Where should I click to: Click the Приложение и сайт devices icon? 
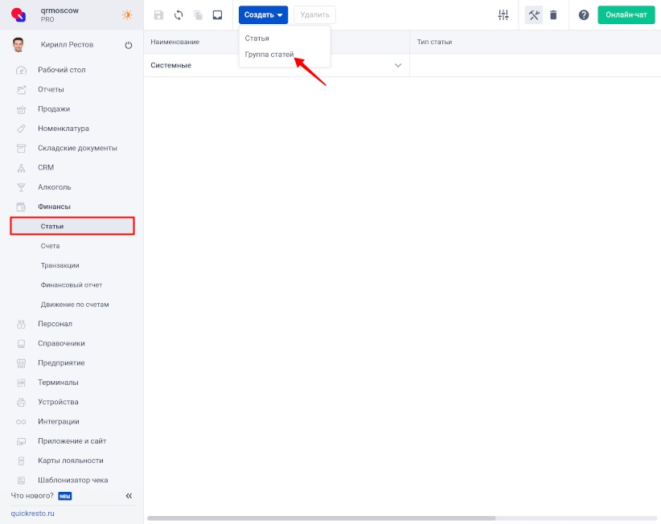(21, 442)
